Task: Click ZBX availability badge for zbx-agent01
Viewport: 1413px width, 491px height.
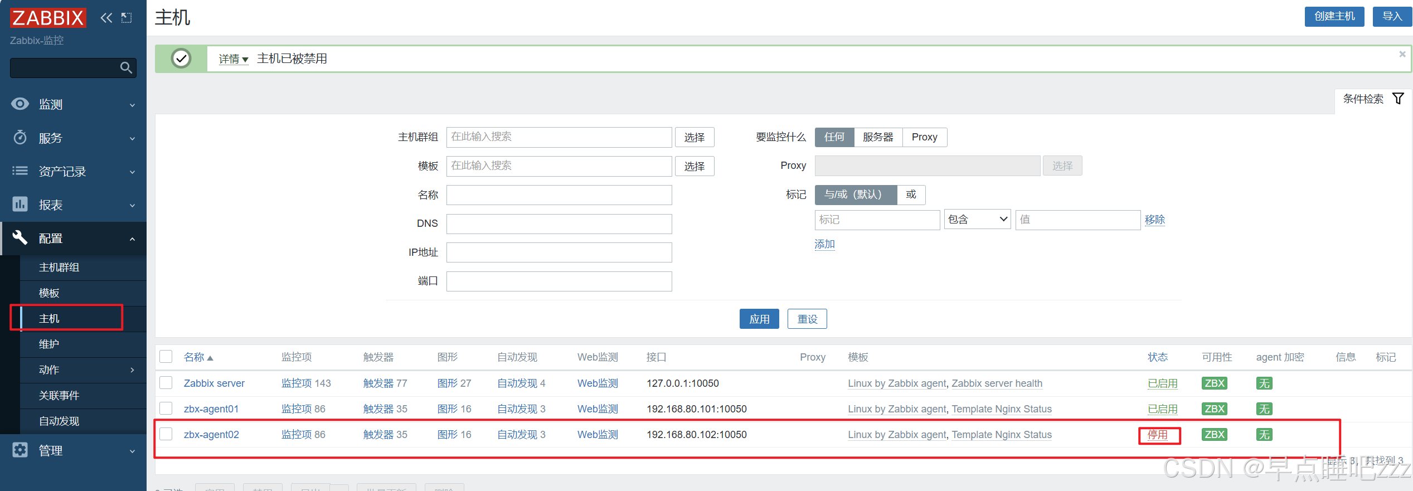Action: click(1215, 409)
